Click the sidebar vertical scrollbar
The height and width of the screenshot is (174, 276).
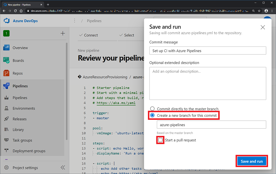[x=67, y=91]
